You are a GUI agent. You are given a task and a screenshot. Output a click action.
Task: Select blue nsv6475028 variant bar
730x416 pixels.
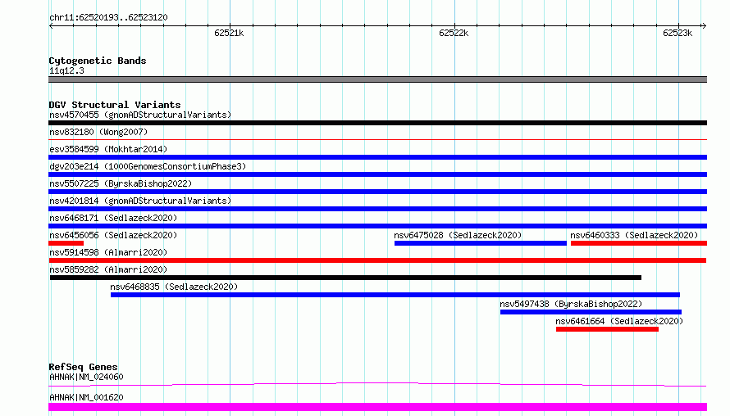(481, 243)
